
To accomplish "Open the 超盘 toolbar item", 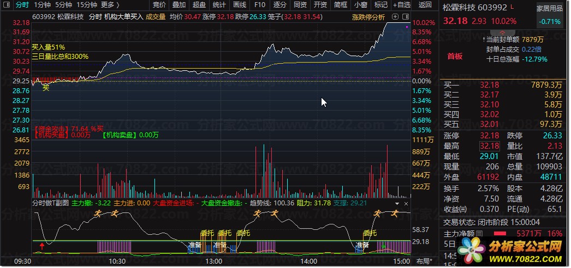I will pos(199,5).
